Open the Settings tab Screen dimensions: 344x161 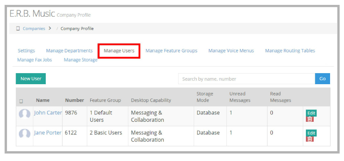coord(26,51)
